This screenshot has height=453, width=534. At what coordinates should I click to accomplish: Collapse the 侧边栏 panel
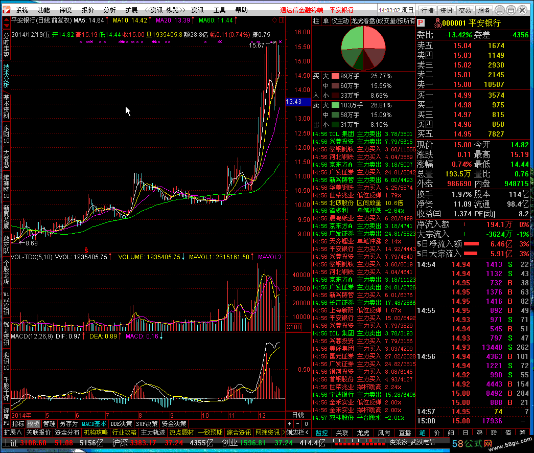click(297, 432)
